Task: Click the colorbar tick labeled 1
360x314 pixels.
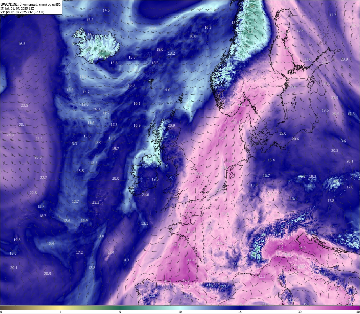Action: pyautogui.click(x=60, y=312)
